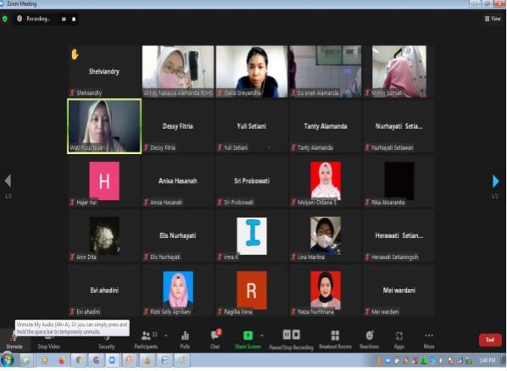Toggle Stop Video camera button
The height and width of the screenshot is (371, 507).
(x=49, y=341)
